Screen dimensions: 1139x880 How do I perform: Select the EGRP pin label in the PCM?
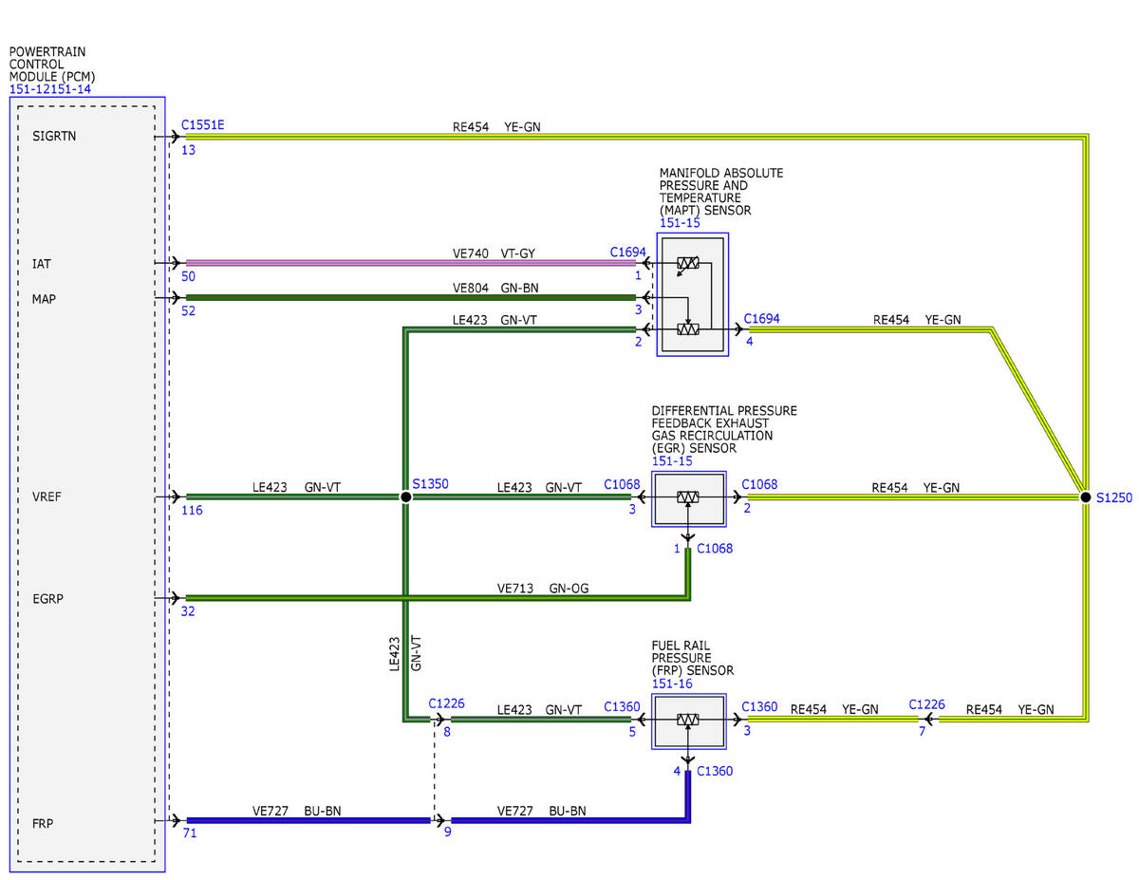point(47,599)
